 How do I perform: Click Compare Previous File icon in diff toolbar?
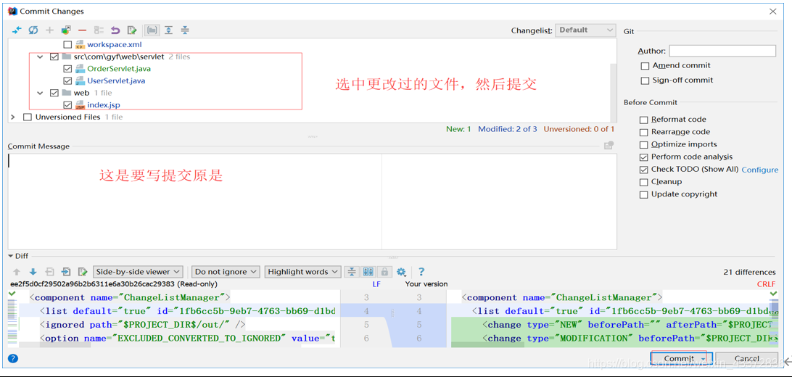click(49, 272)
